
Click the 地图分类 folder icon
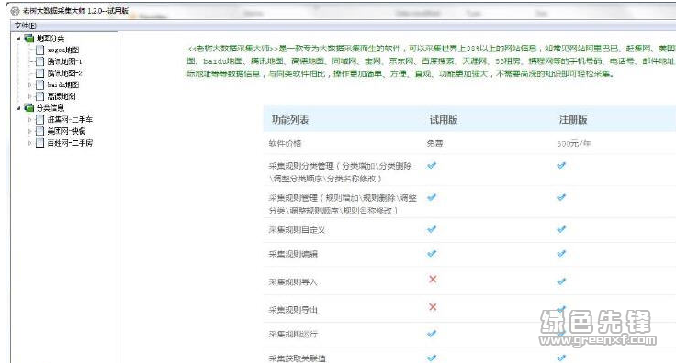click(x=29, y=38)
